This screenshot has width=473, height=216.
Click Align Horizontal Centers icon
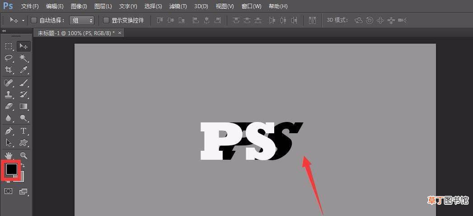coord(206,20)
